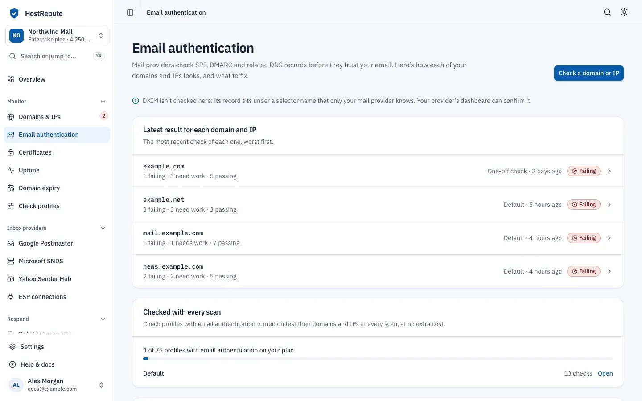Viewport: 642px width, 401px height.
Task: Expand the mail.example.com result chevron
Action: (x=609, y=238)
